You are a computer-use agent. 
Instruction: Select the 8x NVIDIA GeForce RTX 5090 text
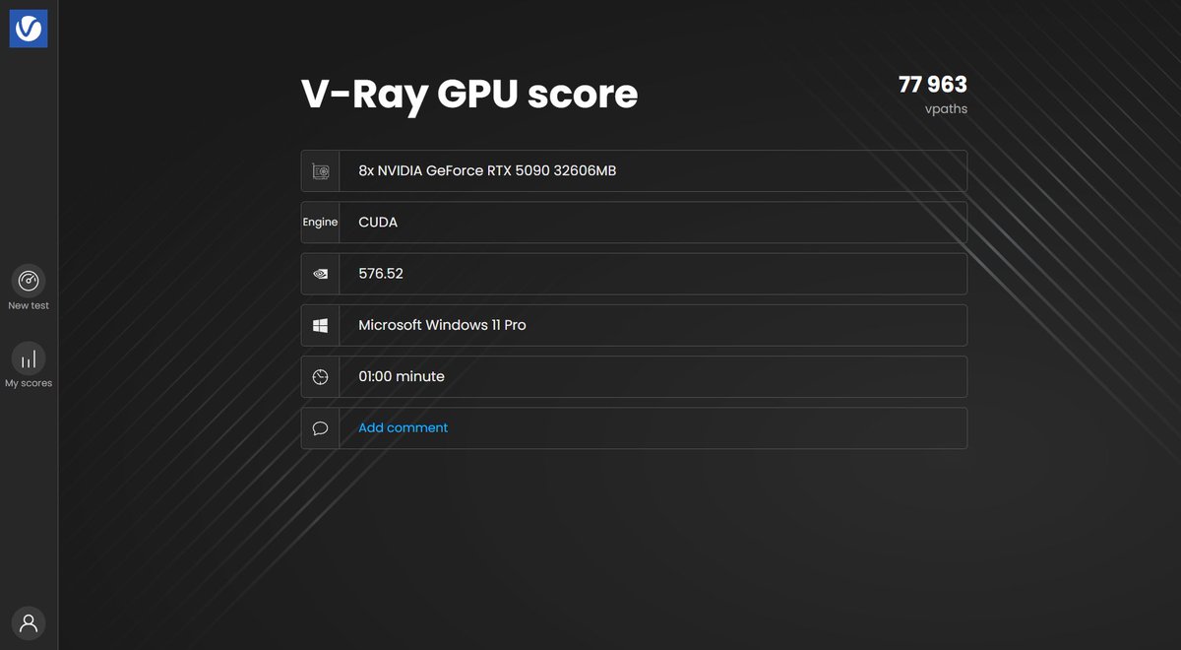tap(487, 170)
